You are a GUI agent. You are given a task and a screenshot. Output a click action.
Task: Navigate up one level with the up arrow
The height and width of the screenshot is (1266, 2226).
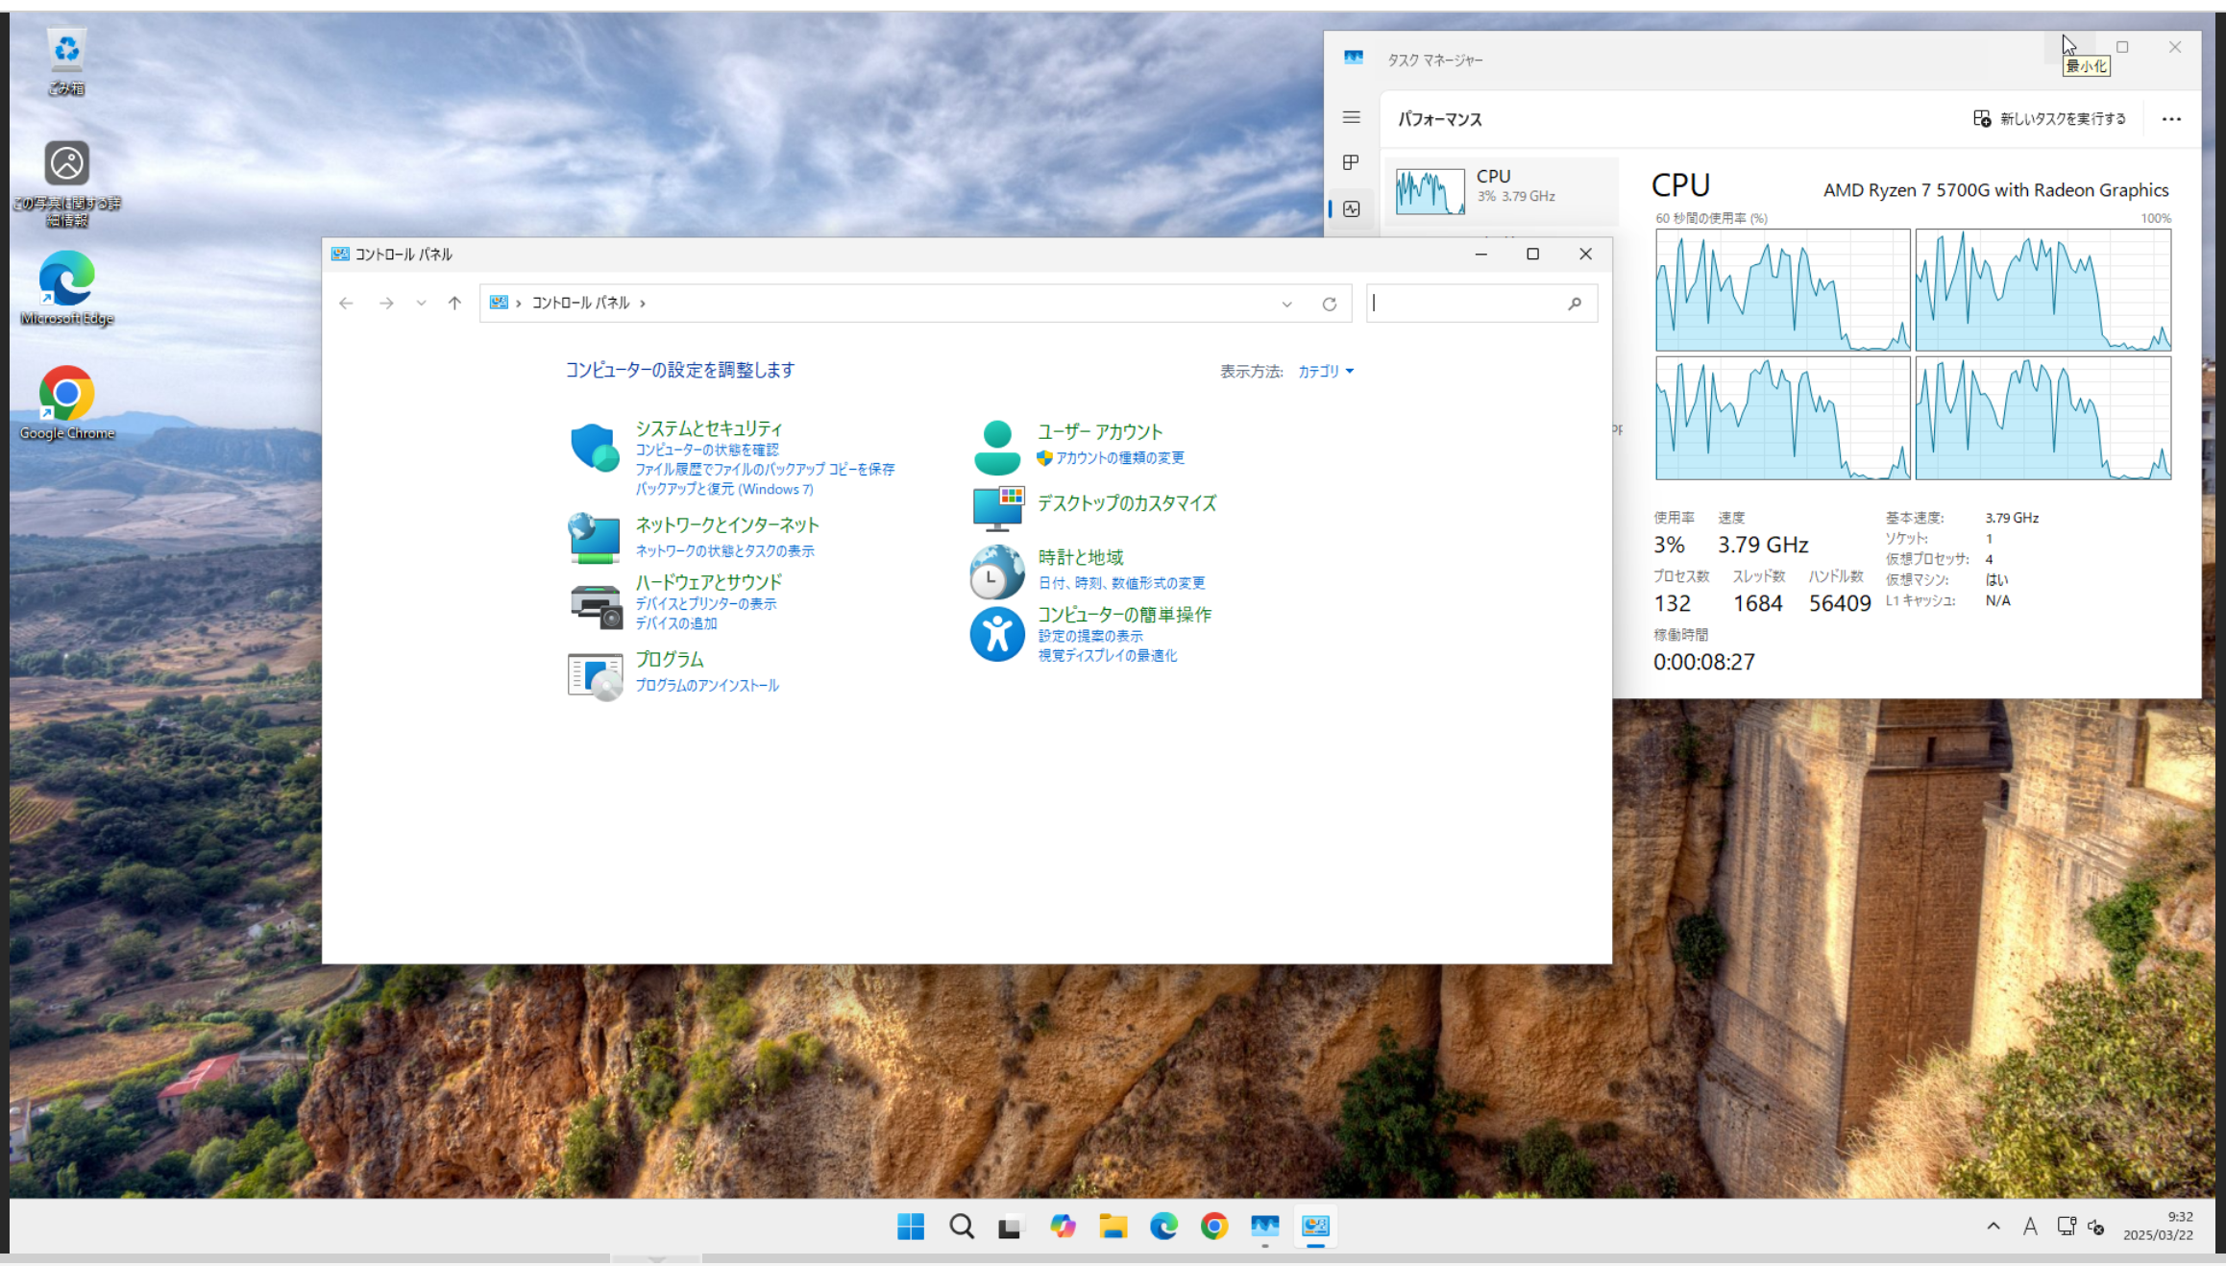(x=454, y=304)
